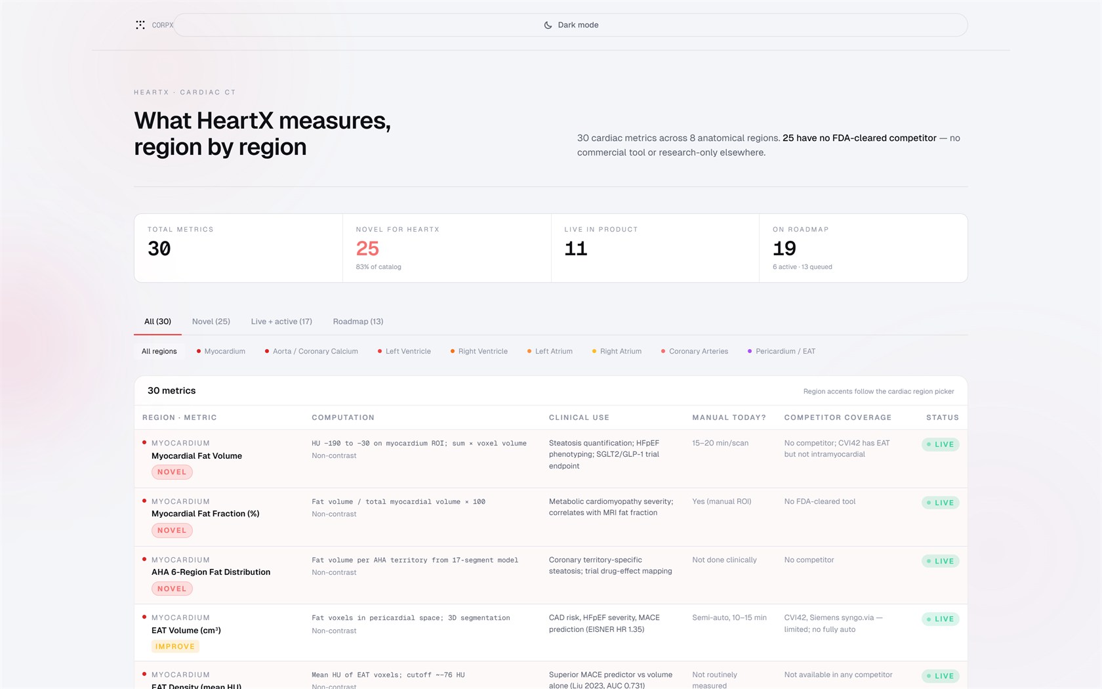This screenshot has width=1102, height=689.
Task: Open the Live + active (17) tab
Action: click(281, 322)
